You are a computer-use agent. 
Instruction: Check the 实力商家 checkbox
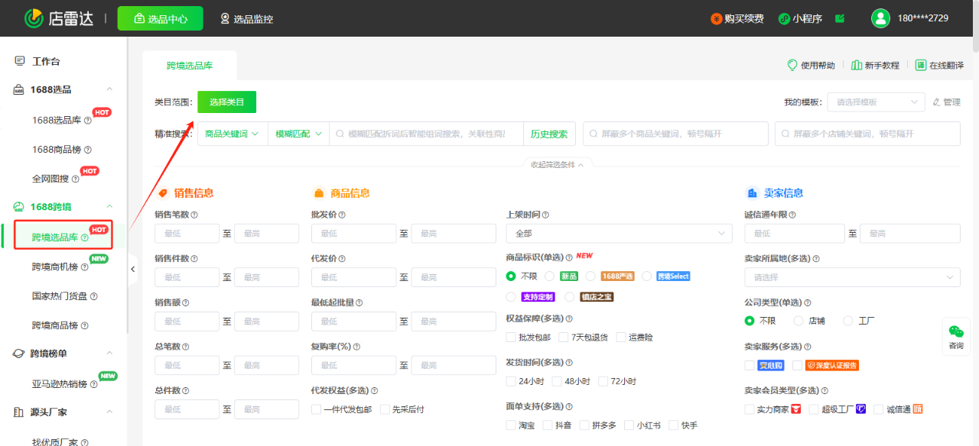pyautogui.click(x=750, y=409)
